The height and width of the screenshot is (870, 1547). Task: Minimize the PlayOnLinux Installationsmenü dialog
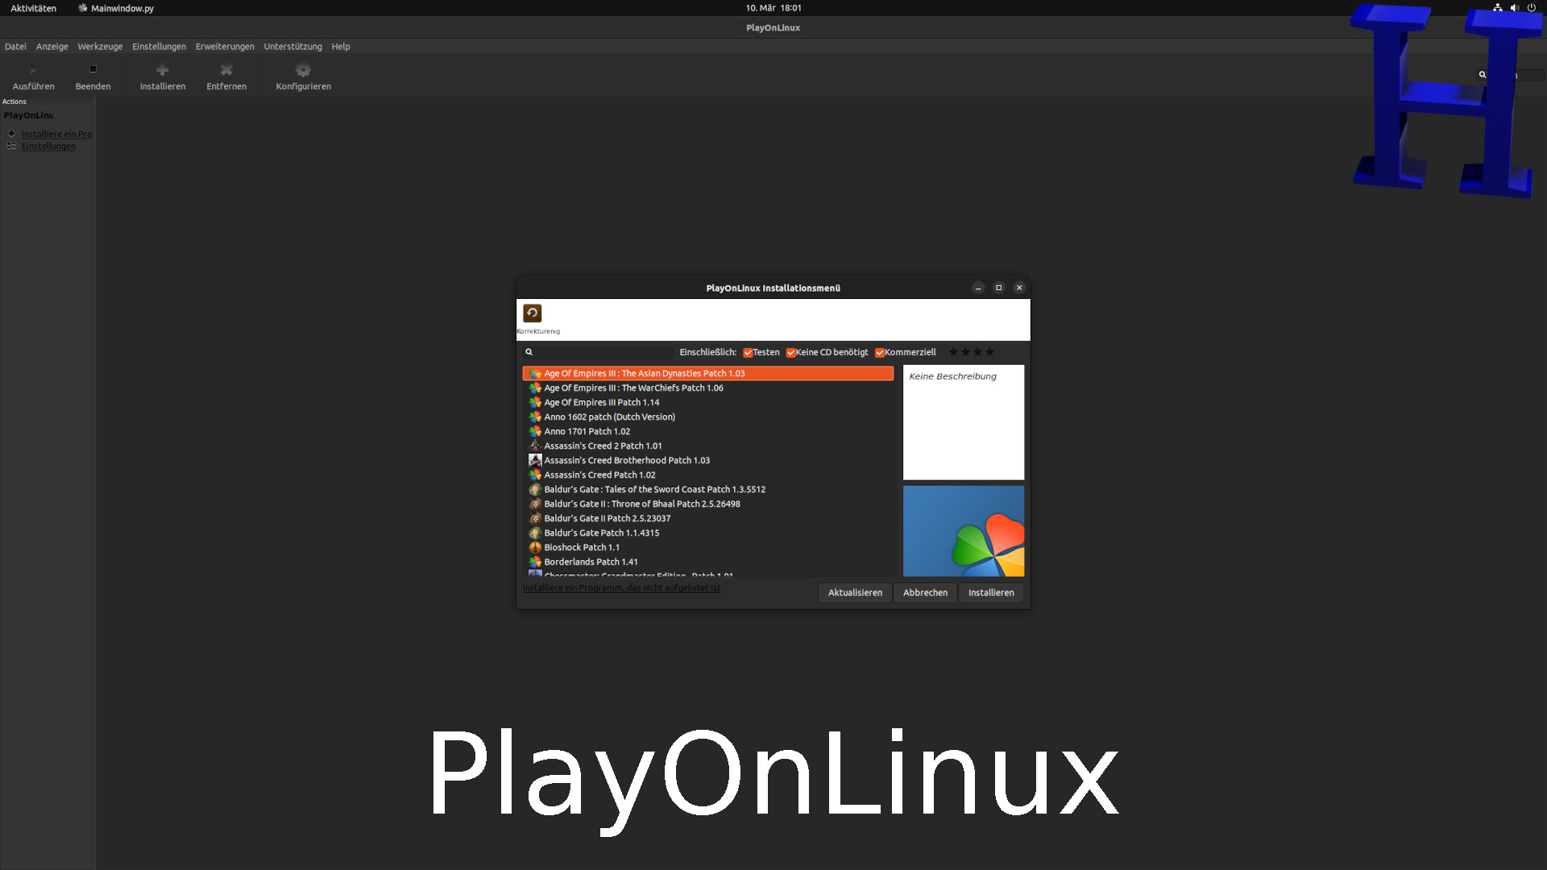click(x=978, y=288)
